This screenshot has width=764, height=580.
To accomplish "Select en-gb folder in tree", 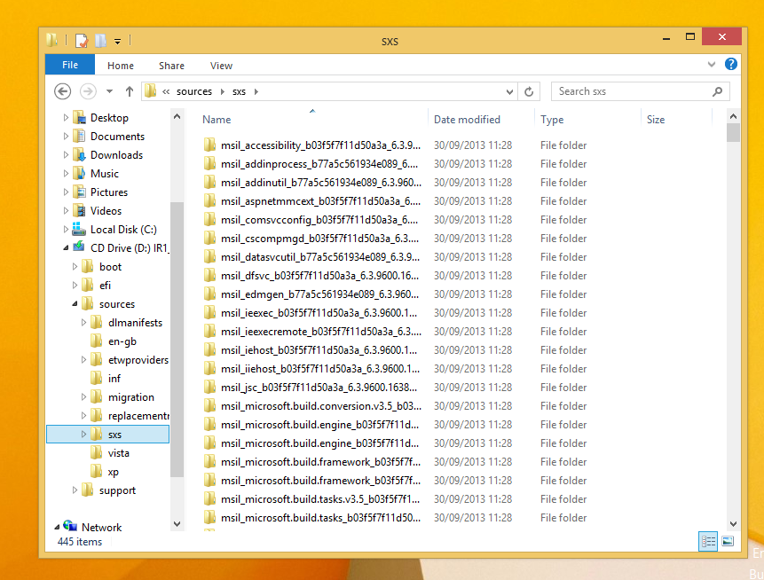I will (x=122, y=341).
